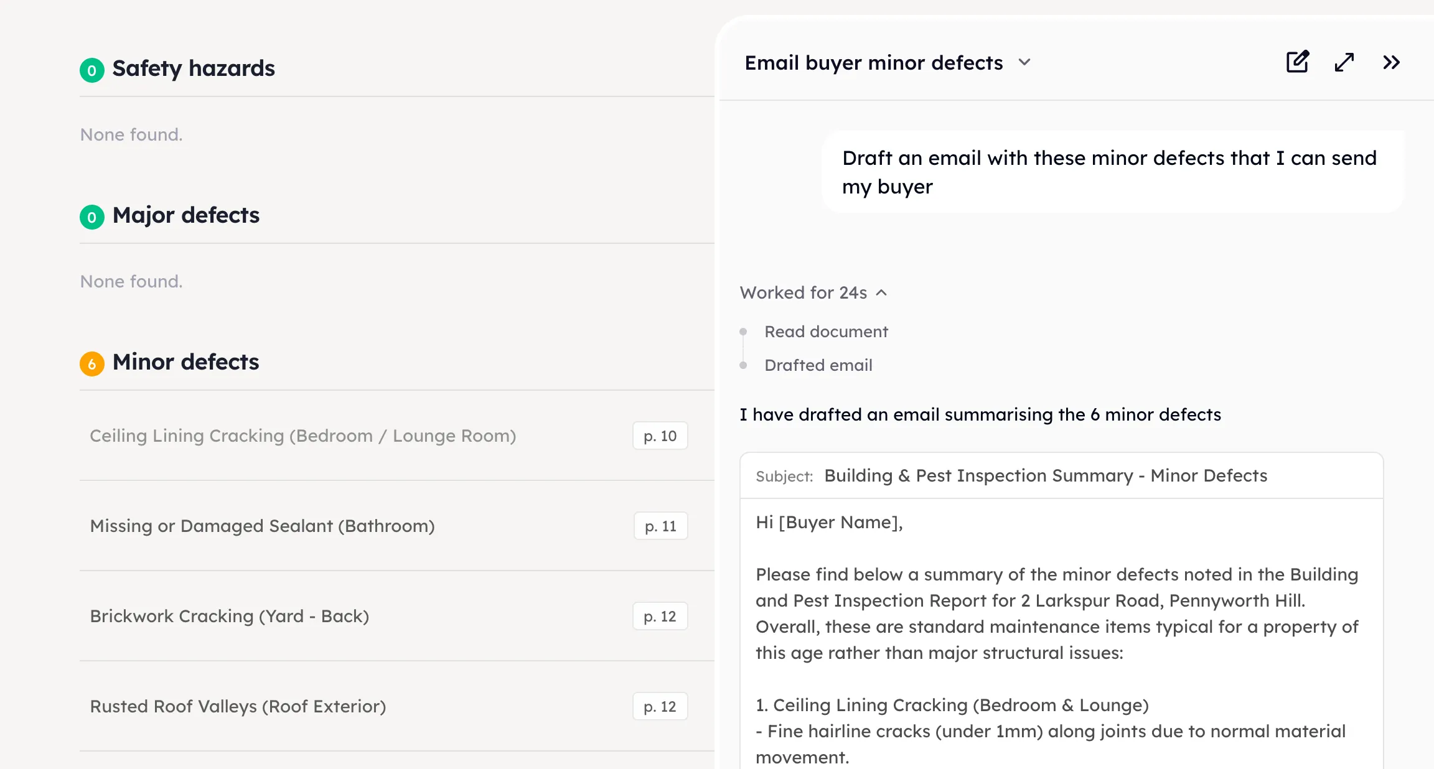Select the Read document step
The height and width of the screenshot is (769, 1434).
point(826,332)
